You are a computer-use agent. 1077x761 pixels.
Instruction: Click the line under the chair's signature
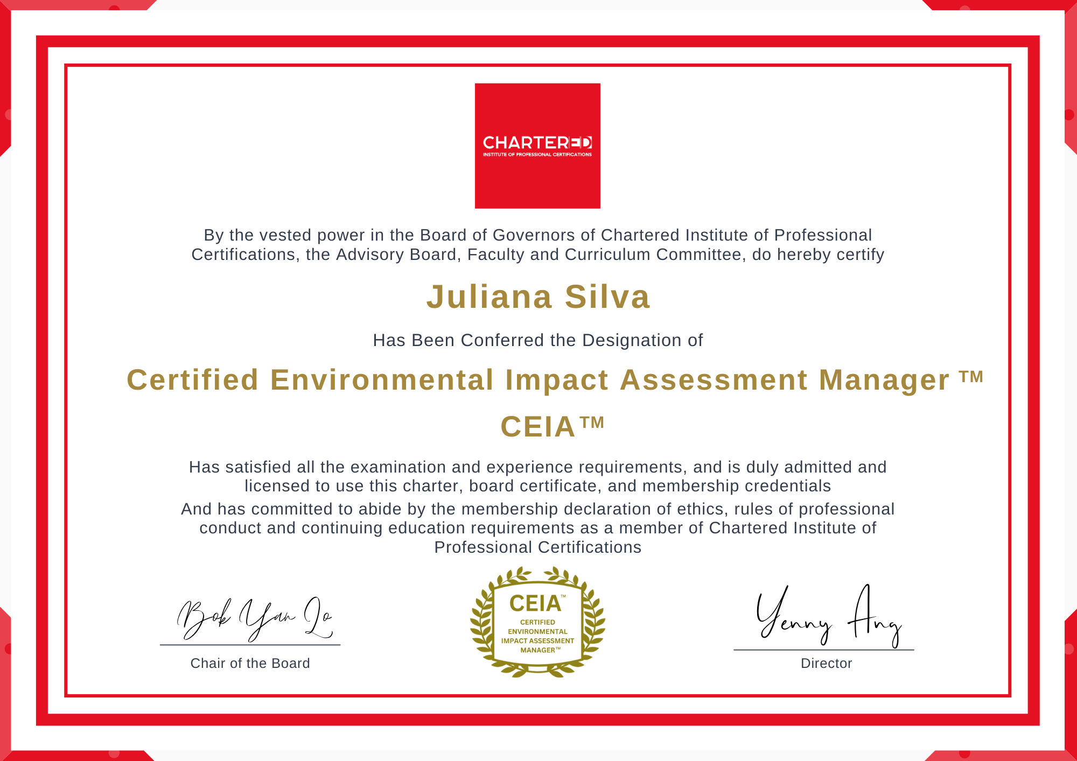[250, 645]
